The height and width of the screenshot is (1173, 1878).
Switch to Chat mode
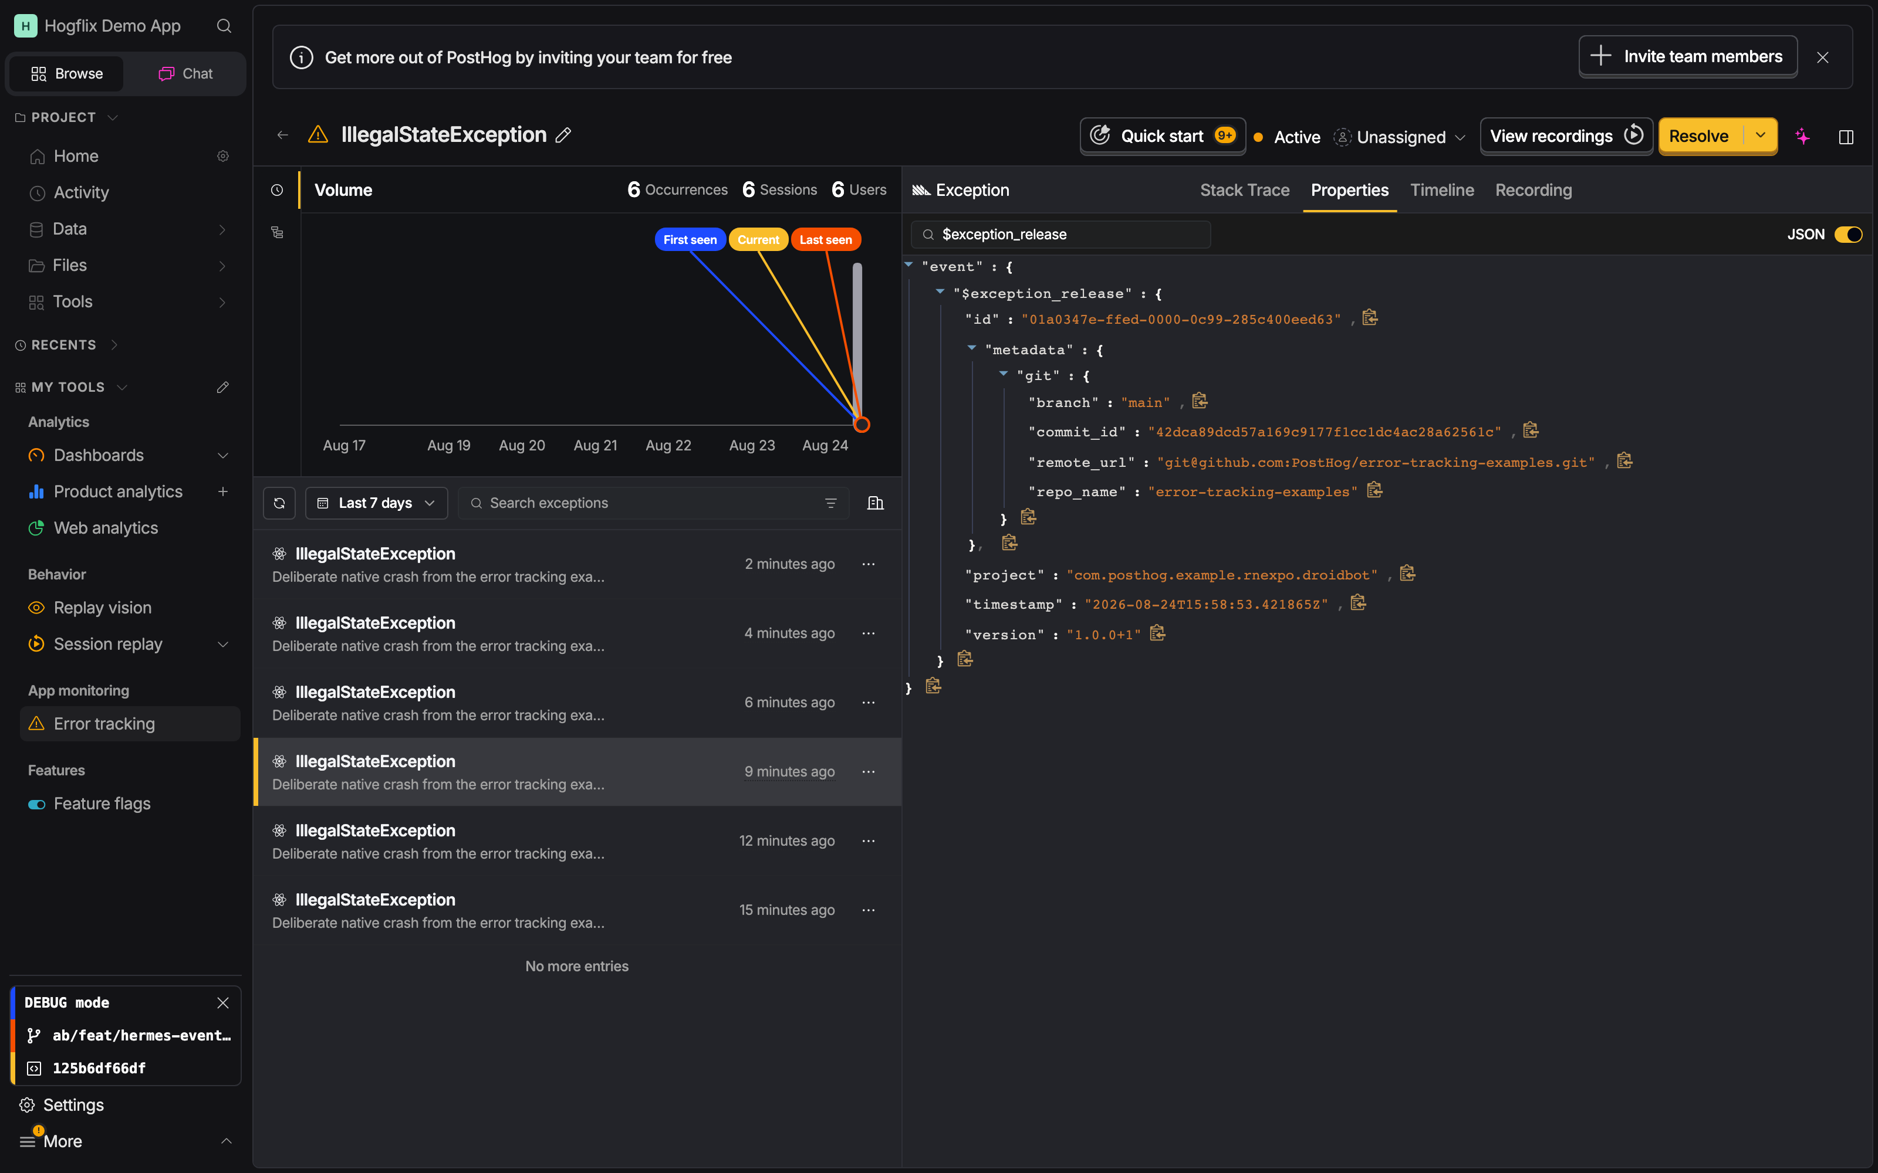185,74
